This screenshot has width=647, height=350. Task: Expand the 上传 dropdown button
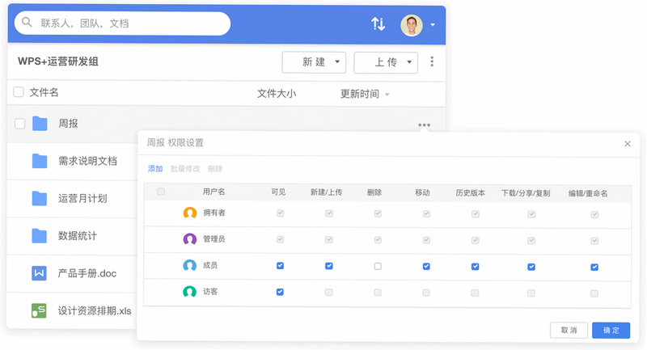coord(386,63)
